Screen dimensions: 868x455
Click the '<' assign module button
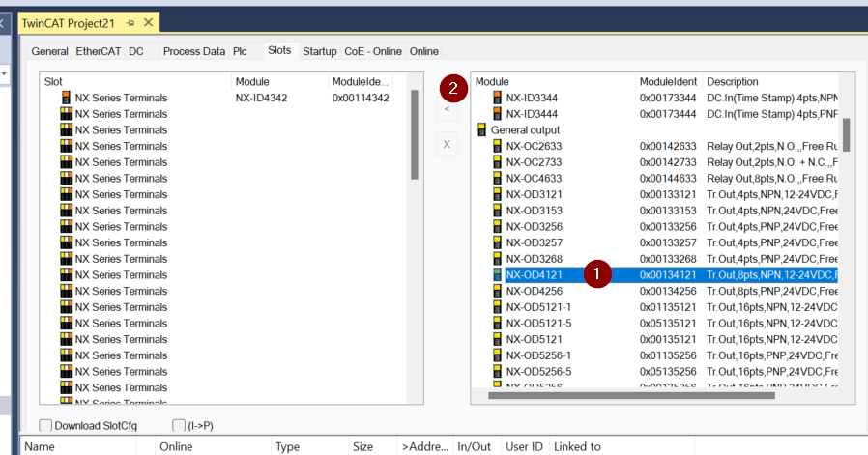click(447, 109)
